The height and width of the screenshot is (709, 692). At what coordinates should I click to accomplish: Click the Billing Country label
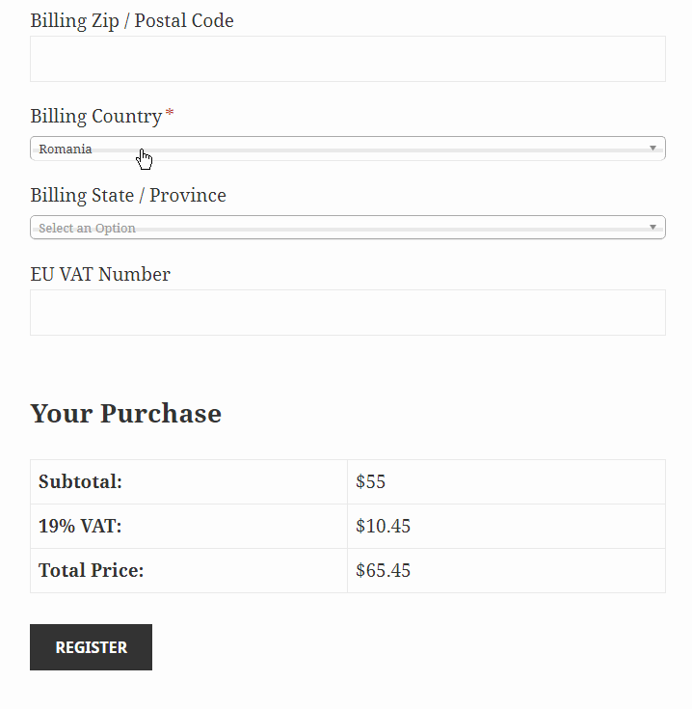96,117
